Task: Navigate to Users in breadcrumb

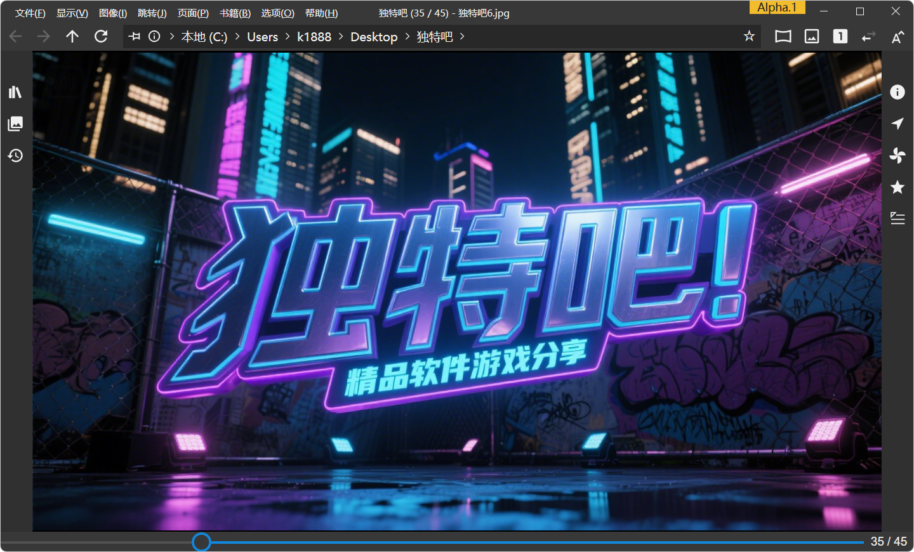Action: tap(263, 37)
